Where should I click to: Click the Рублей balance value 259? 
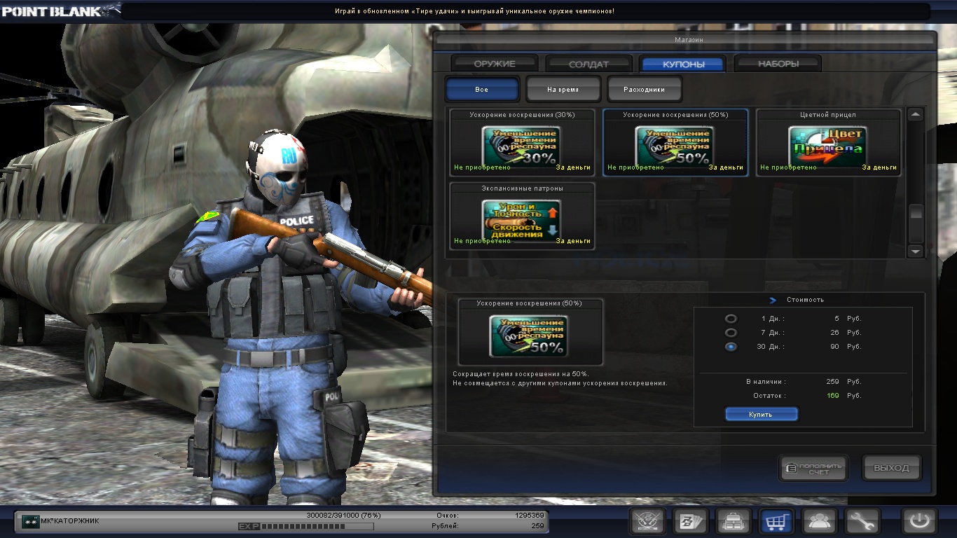(x=537, y=526)
